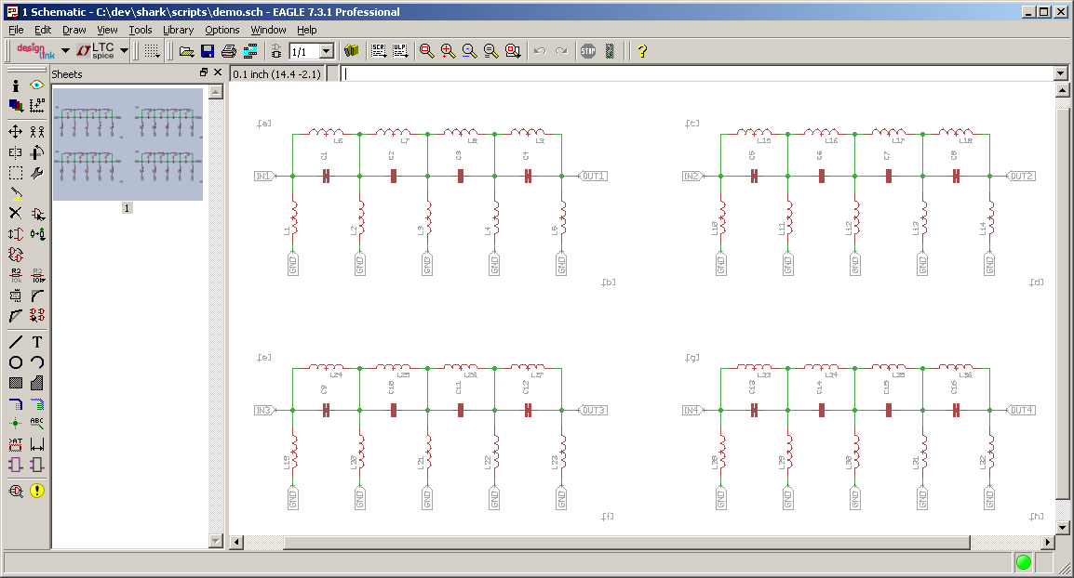Expand the LTC spice dropdown arrow

(124, 51)
